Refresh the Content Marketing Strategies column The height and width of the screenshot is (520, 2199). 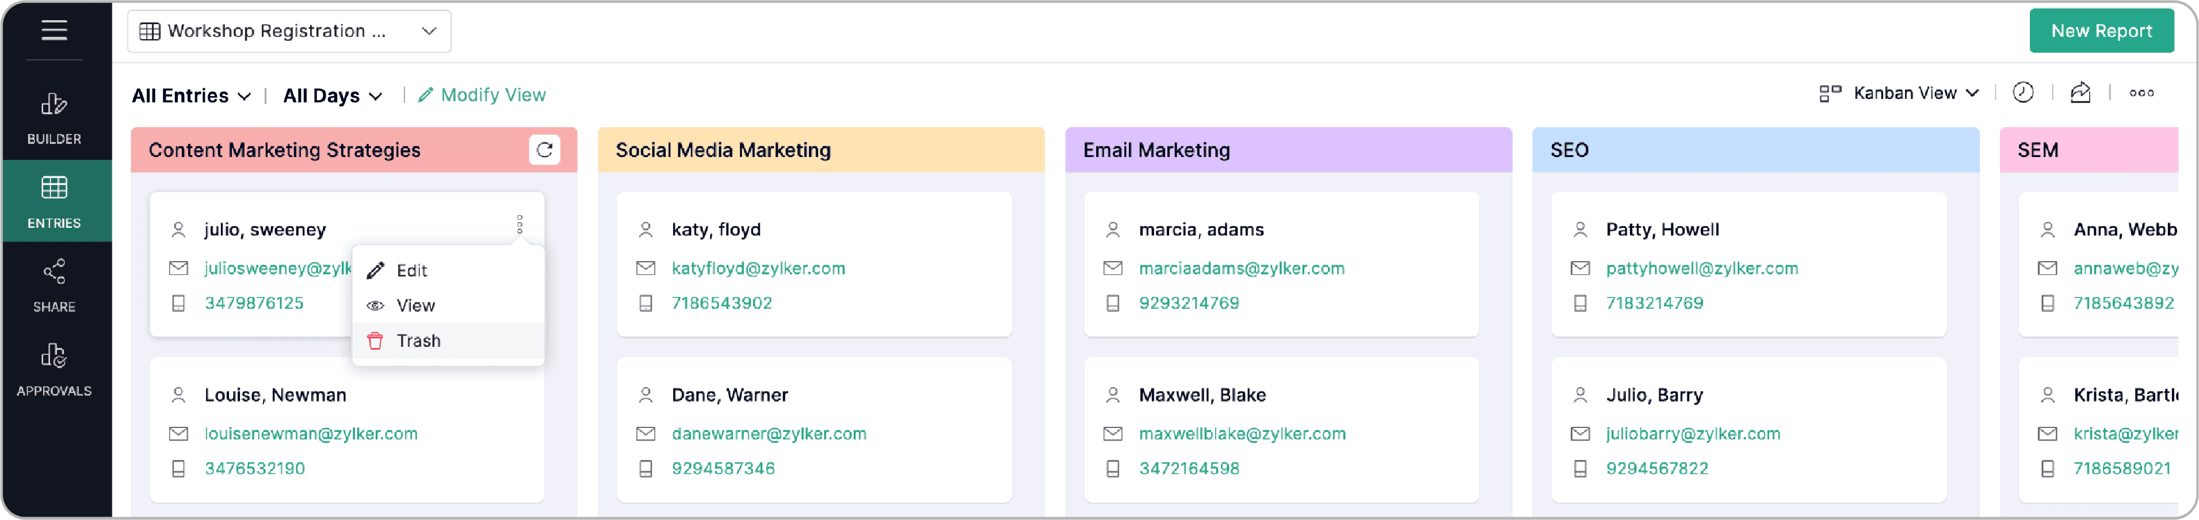545,150
